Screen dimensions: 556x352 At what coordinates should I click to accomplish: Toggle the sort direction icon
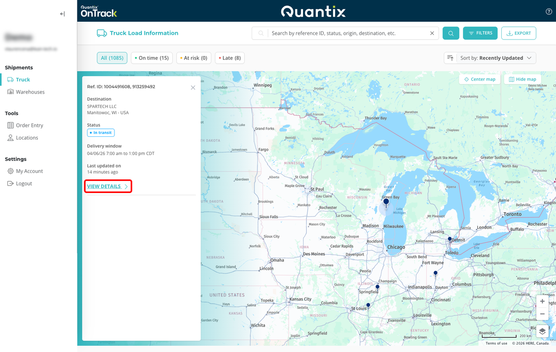[x=450, y=58]
